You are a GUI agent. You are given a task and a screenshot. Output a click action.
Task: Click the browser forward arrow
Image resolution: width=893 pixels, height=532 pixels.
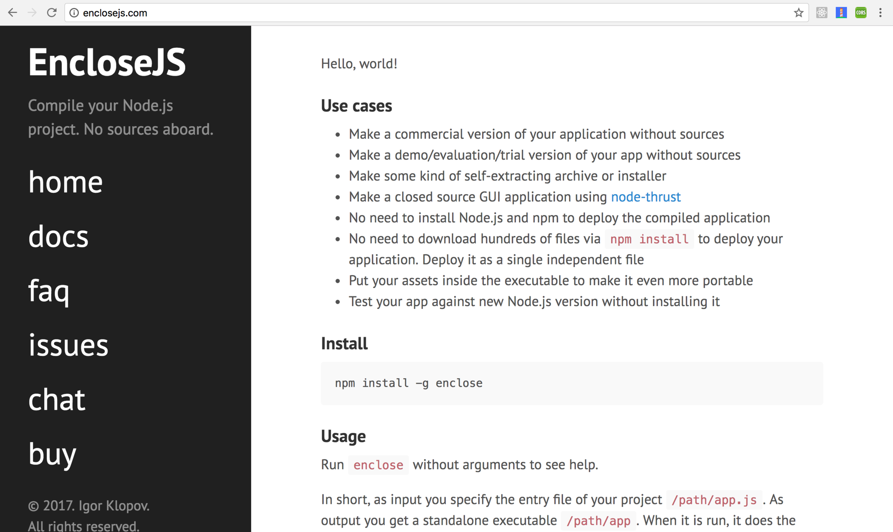(x=32, y=13)
